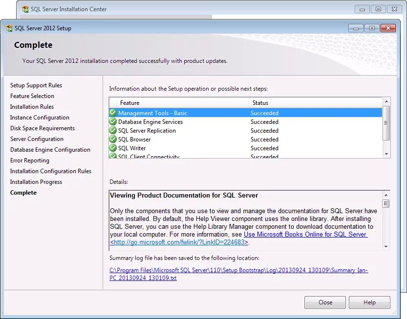This screenshot has height=319, width=407.
Task: Minimize the SQL Server Installation Center window
Action: pyautogui.click(x=363, y=9)
